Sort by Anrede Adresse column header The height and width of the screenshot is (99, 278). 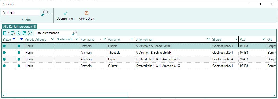(x=36, y=40)
